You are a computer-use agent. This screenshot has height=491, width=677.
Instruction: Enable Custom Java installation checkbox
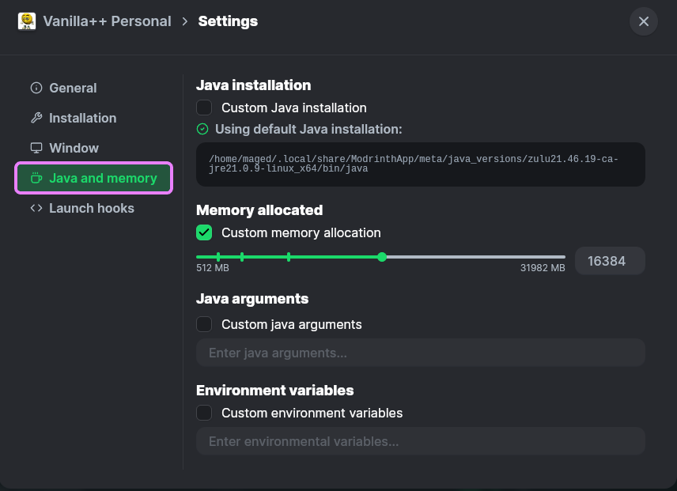pyautogui.click(x=204, y=108)
